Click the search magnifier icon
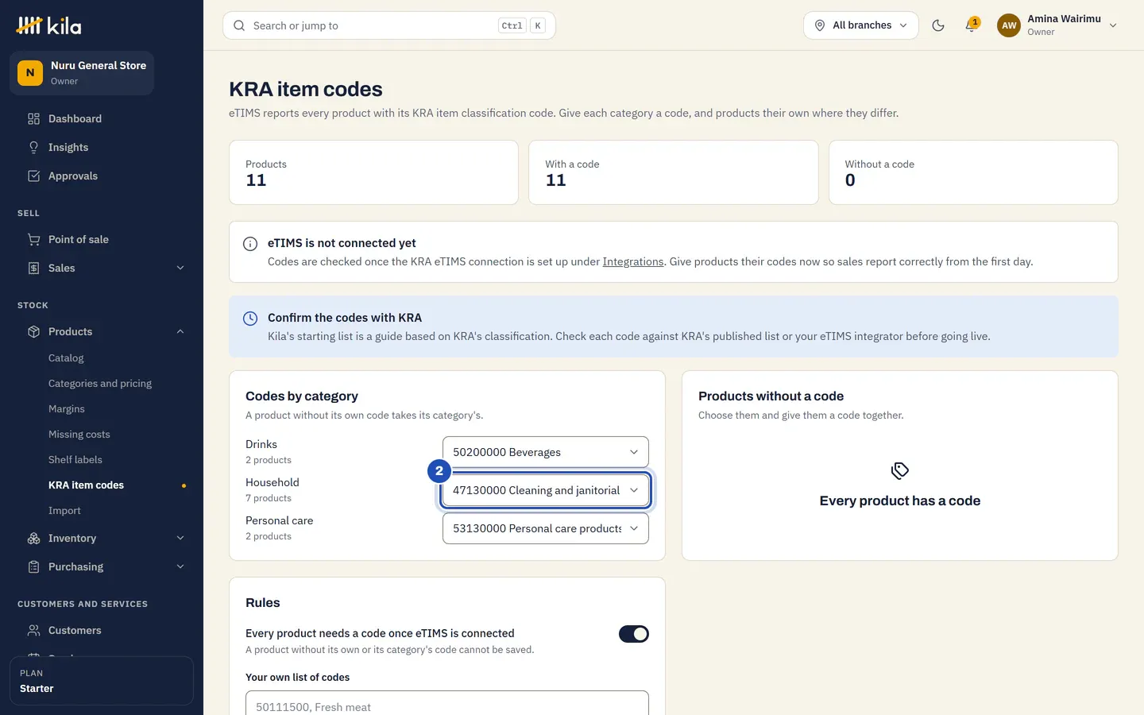This screenshot has height=715, width=1144. tap(239, 25)
